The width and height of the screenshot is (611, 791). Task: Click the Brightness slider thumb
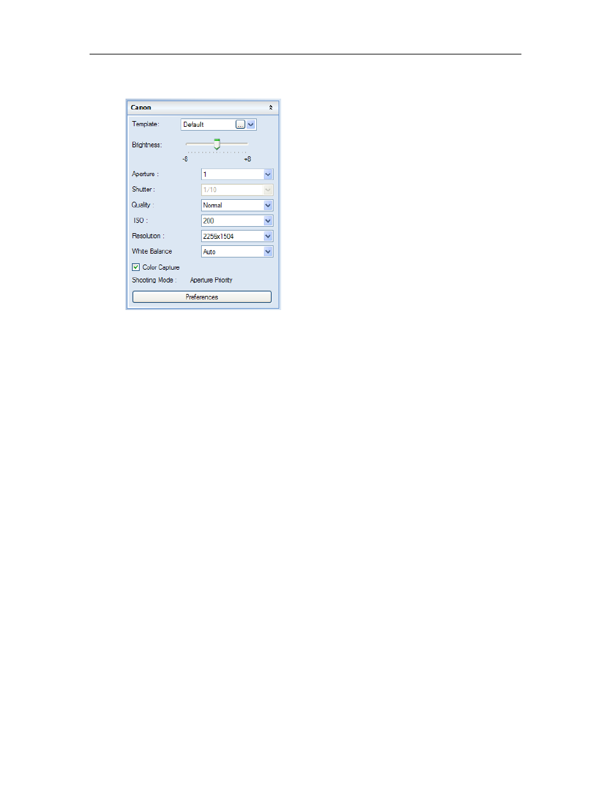[x=217, y=144]
